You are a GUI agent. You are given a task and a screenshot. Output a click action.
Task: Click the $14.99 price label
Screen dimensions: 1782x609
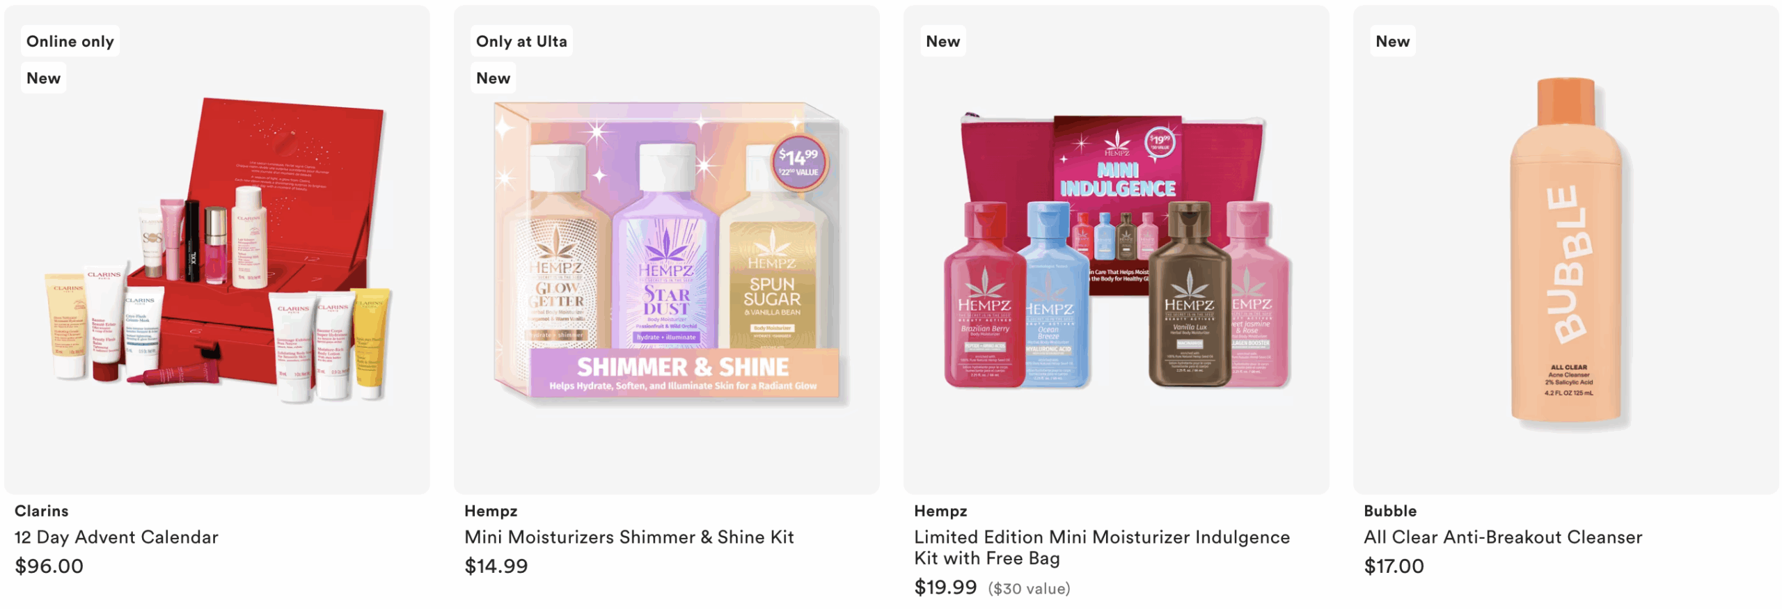pos(496,566)
